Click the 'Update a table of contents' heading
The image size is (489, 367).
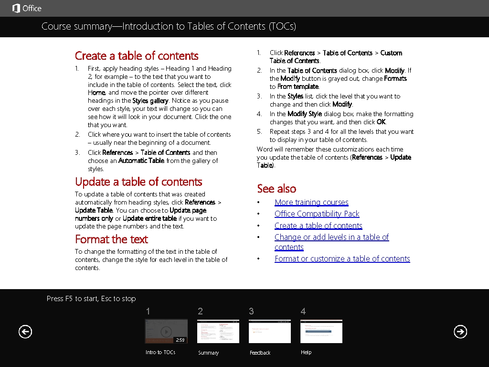[x=138, y=182]
